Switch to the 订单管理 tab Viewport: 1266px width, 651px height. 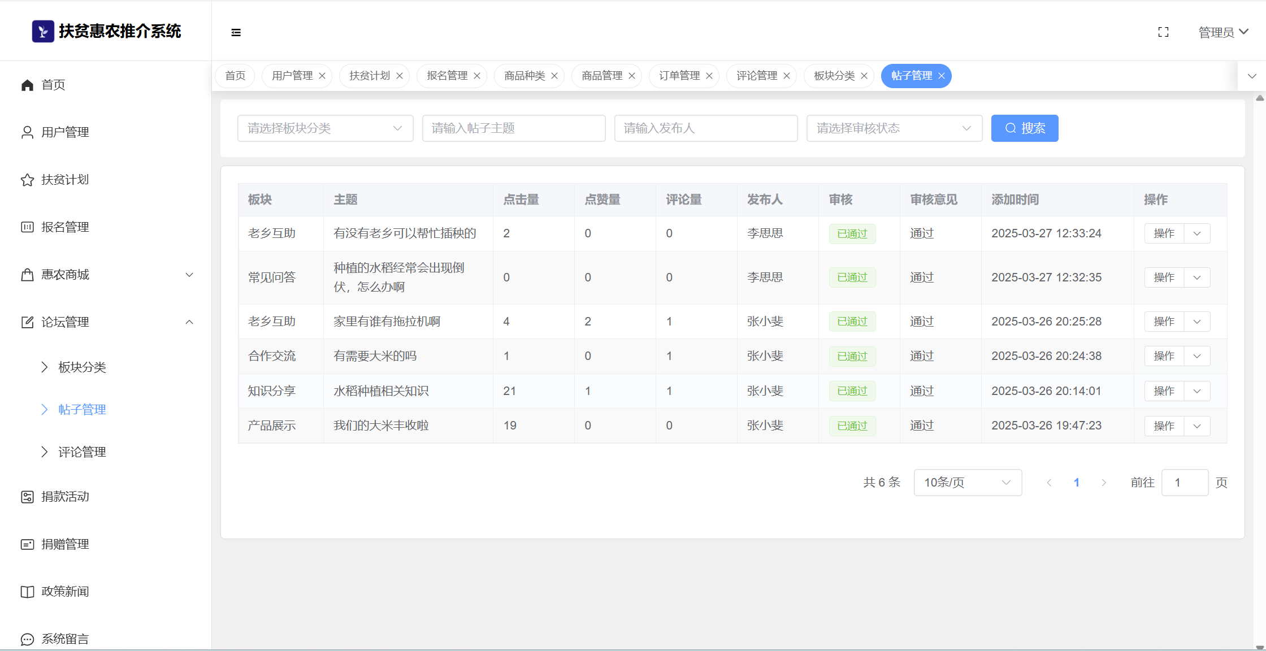(679, 76)
